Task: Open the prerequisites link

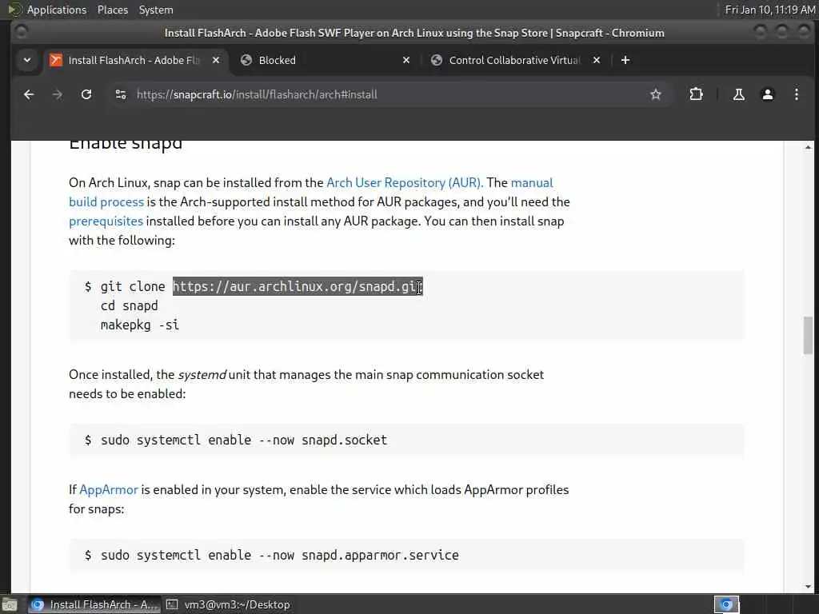Action: pos(106,221)
